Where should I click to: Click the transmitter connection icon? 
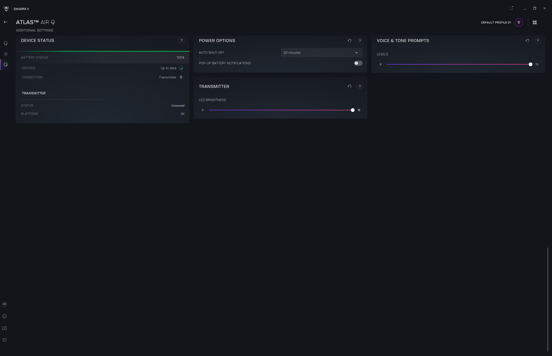pyautogui.click(x=181, y=77)
